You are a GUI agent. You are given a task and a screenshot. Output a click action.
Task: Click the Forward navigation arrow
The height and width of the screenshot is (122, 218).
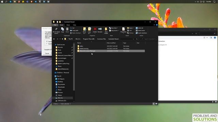point(57,39)
